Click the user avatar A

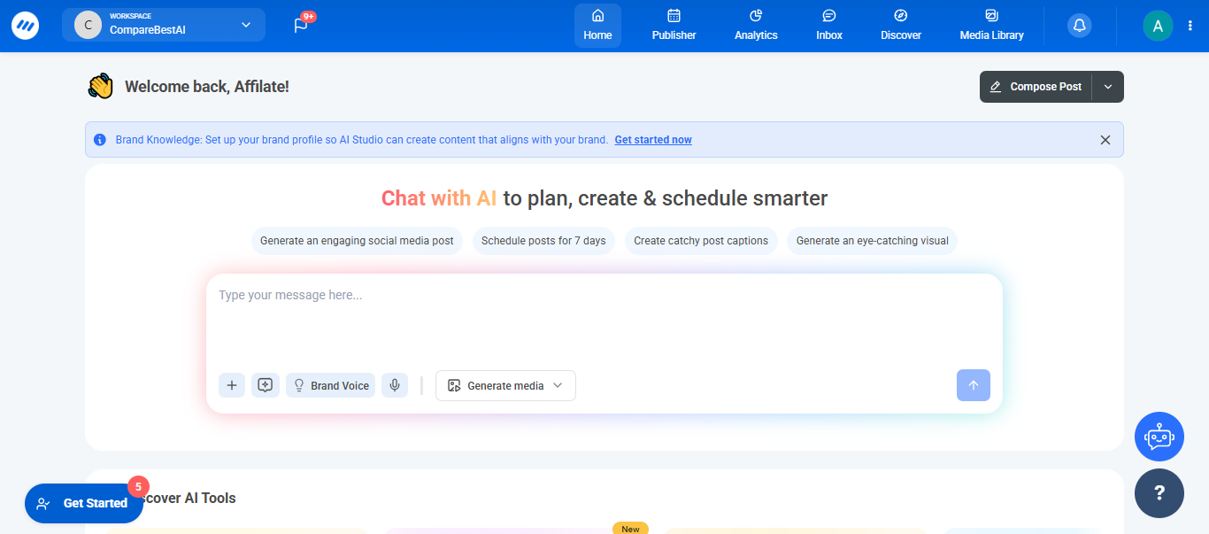[x=1158, y=26]
